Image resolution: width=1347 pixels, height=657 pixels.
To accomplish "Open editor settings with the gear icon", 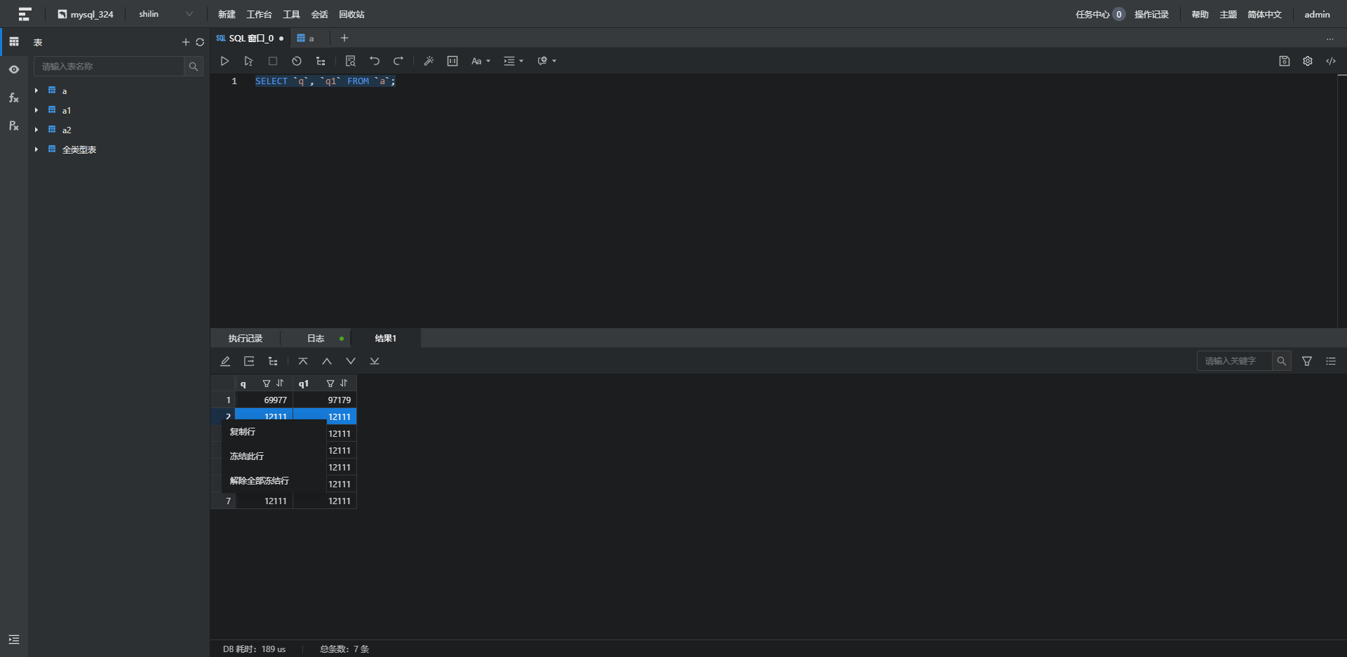I will (x=1308, y=61).
